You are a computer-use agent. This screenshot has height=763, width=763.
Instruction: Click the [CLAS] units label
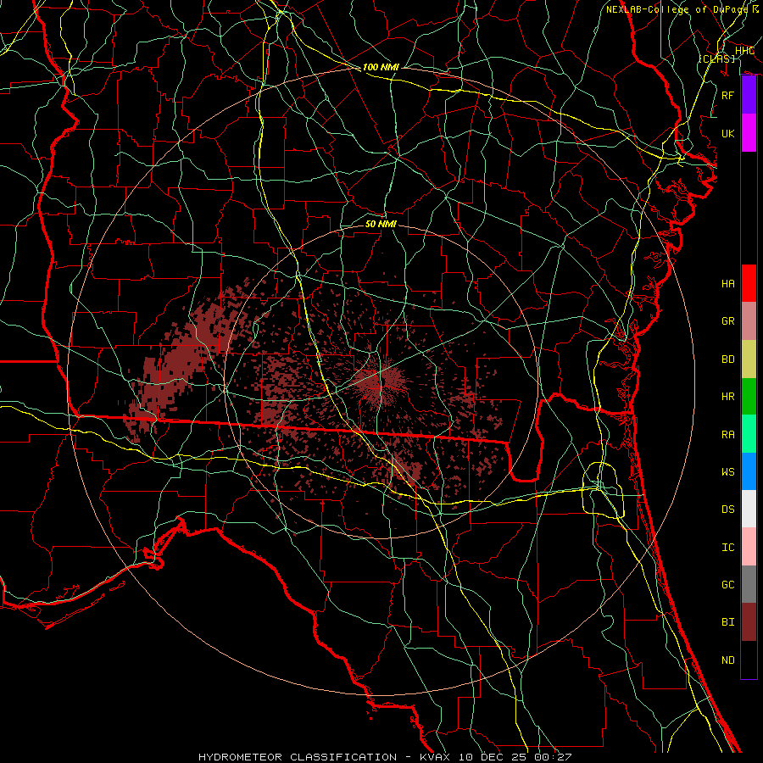click(716, 58)
